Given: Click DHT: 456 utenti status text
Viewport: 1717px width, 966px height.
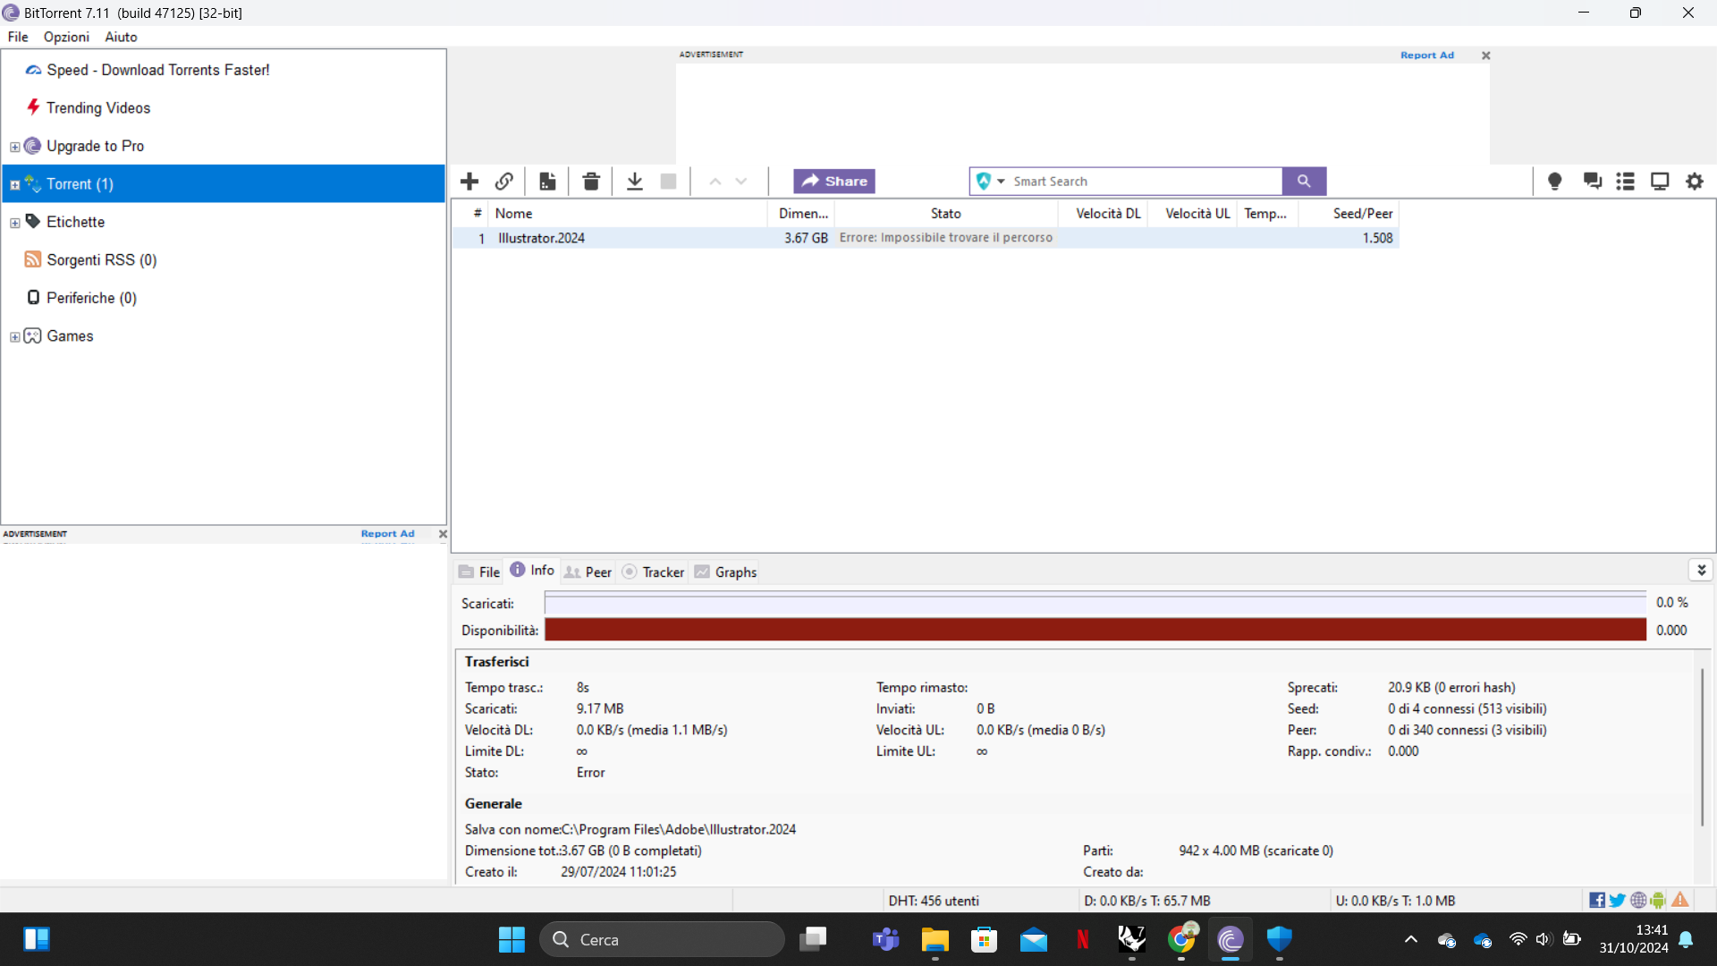Looking at the screenshot, I should 934,901.
